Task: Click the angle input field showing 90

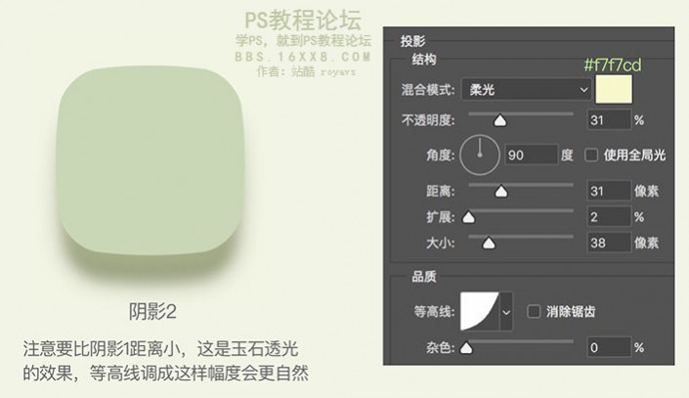Action: [532, 155]
